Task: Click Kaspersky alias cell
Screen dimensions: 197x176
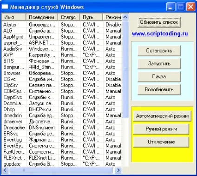Action: tap(42, 55)
